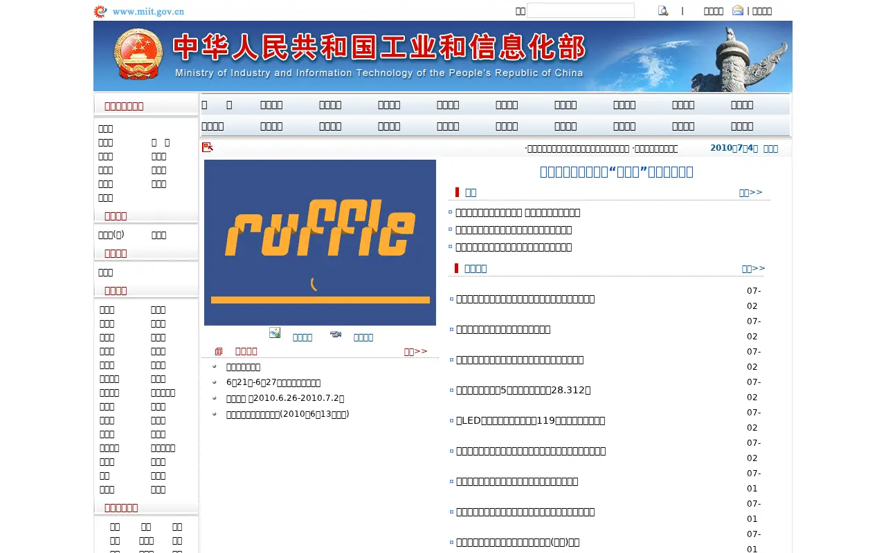Focus the search input field at top
This screenshot has height=553, width=886.
tap(580, 10)
